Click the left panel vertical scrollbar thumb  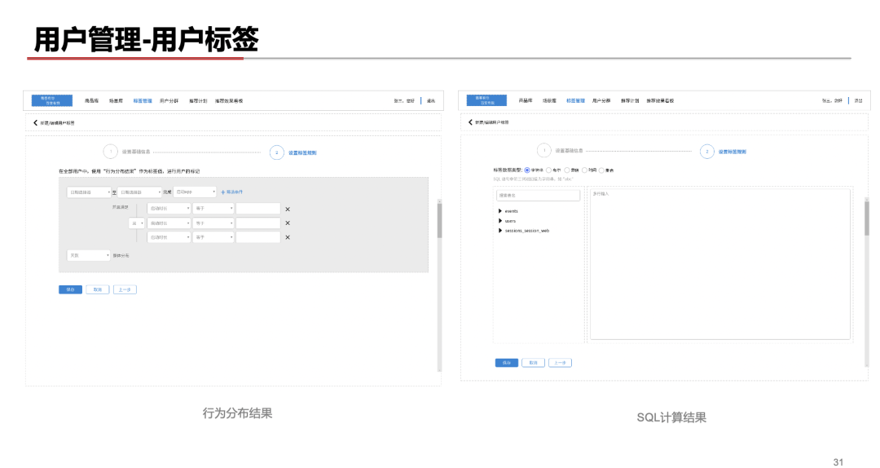point(439,220)
